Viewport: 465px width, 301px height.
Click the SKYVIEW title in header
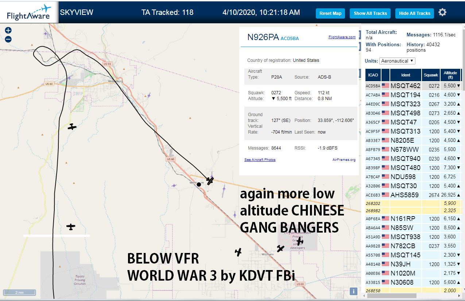(77, 12)
